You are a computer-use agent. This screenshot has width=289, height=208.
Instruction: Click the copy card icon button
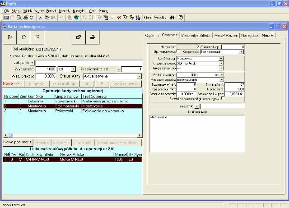tap(79, 37)
